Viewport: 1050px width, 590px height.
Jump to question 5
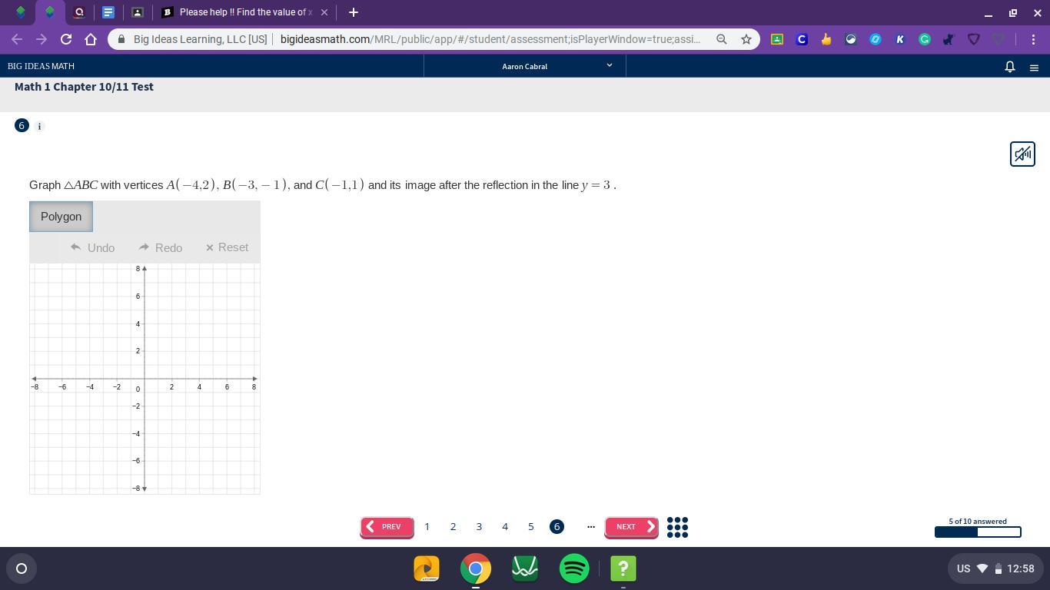[530, 527]
